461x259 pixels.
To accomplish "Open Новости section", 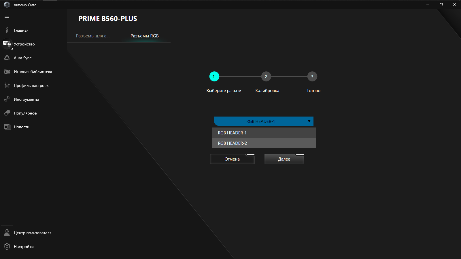I will [22, 127].
